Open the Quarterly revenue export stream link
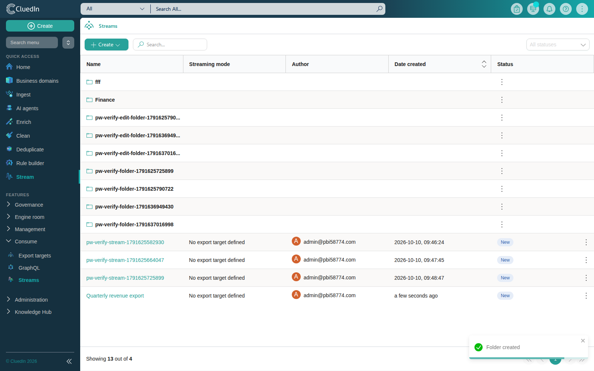This screenshot has width=594, height=371. point(115,296)
